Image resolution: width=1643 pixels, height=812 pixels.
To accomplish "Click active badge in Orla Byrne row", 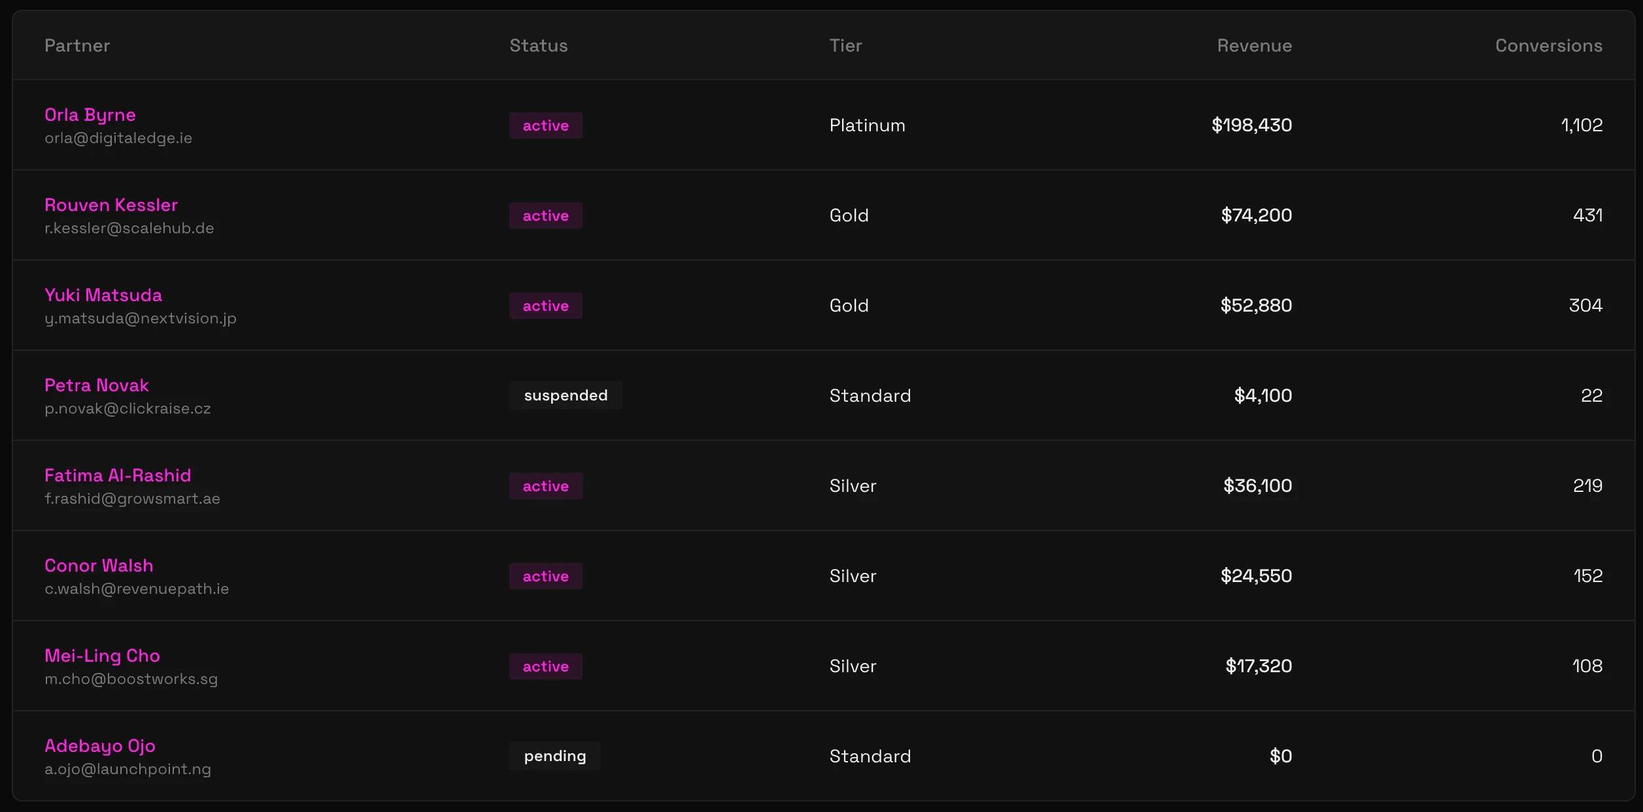I will click(546, 125).
